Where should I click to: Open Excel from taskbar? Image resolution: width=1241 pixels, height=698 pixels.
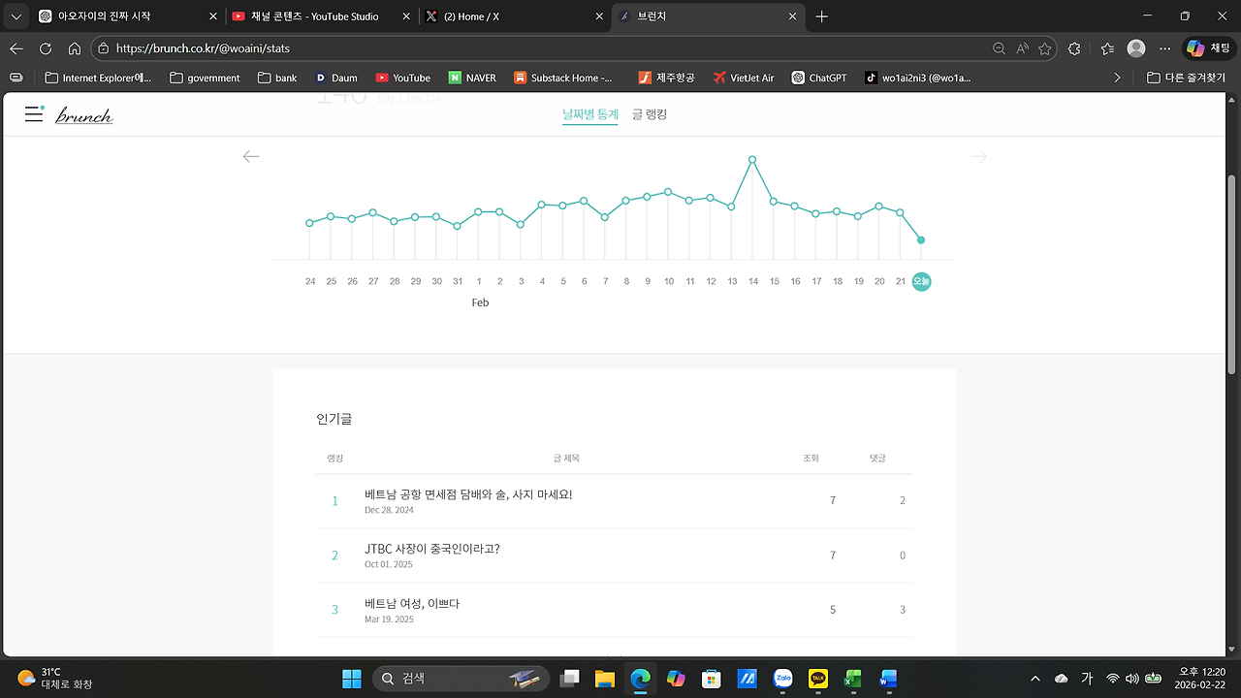[x=853, y=679]
